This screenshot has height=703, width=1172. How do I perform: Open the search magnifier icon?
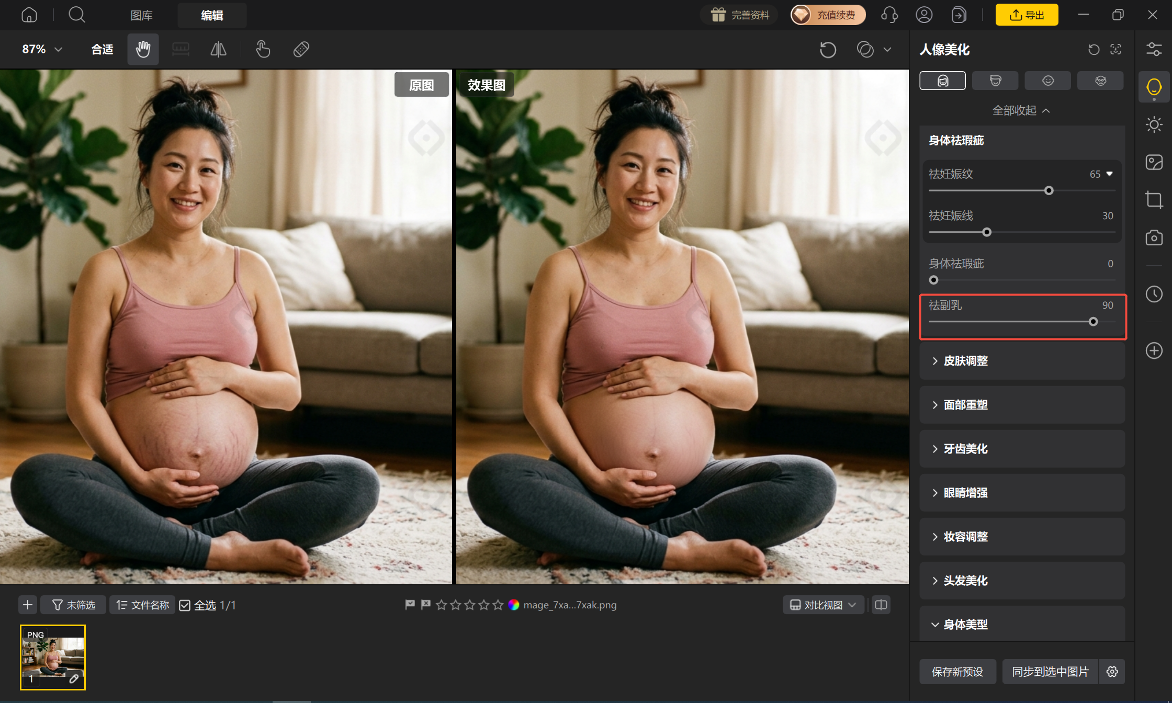pyautogui.click(x=77, y=15)
